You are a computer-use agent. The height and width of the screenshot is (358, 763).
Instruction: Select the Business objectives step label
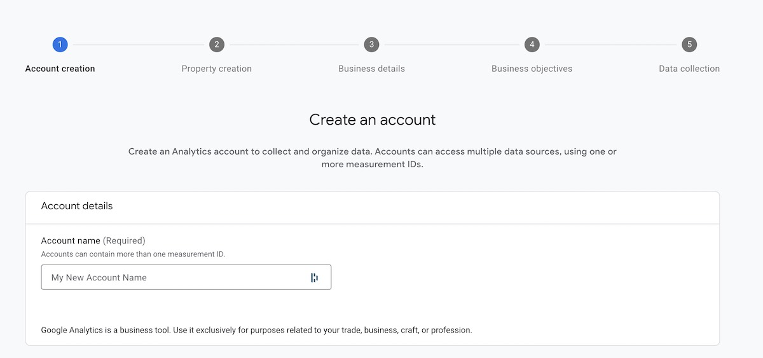tap(532, 69)
